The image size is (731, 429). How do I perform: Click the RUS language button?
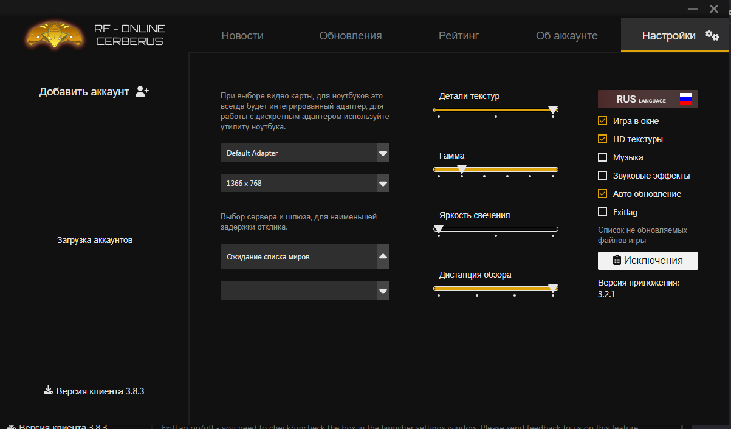[648, 99]
